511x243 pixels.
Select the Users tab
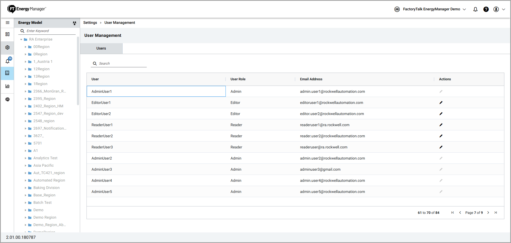(x=101, y=48)
